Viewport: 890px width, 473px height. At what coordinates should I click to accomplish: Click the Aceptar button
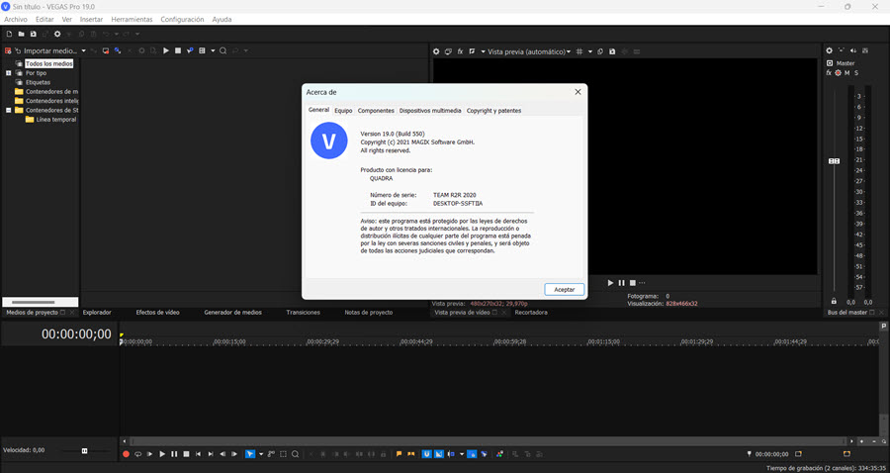[x=565, y=290]
